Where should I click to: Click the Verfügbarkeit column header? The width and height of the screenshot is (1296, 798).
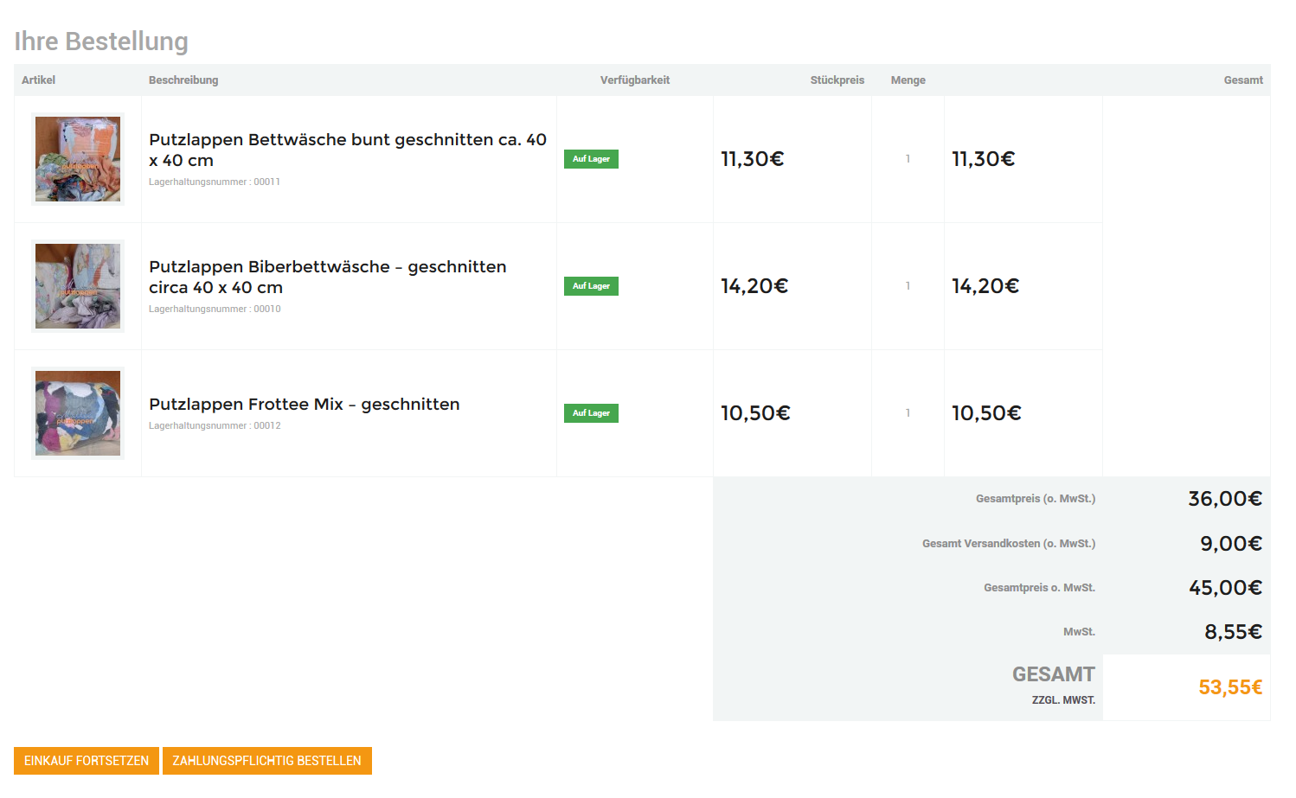[635, 80]
